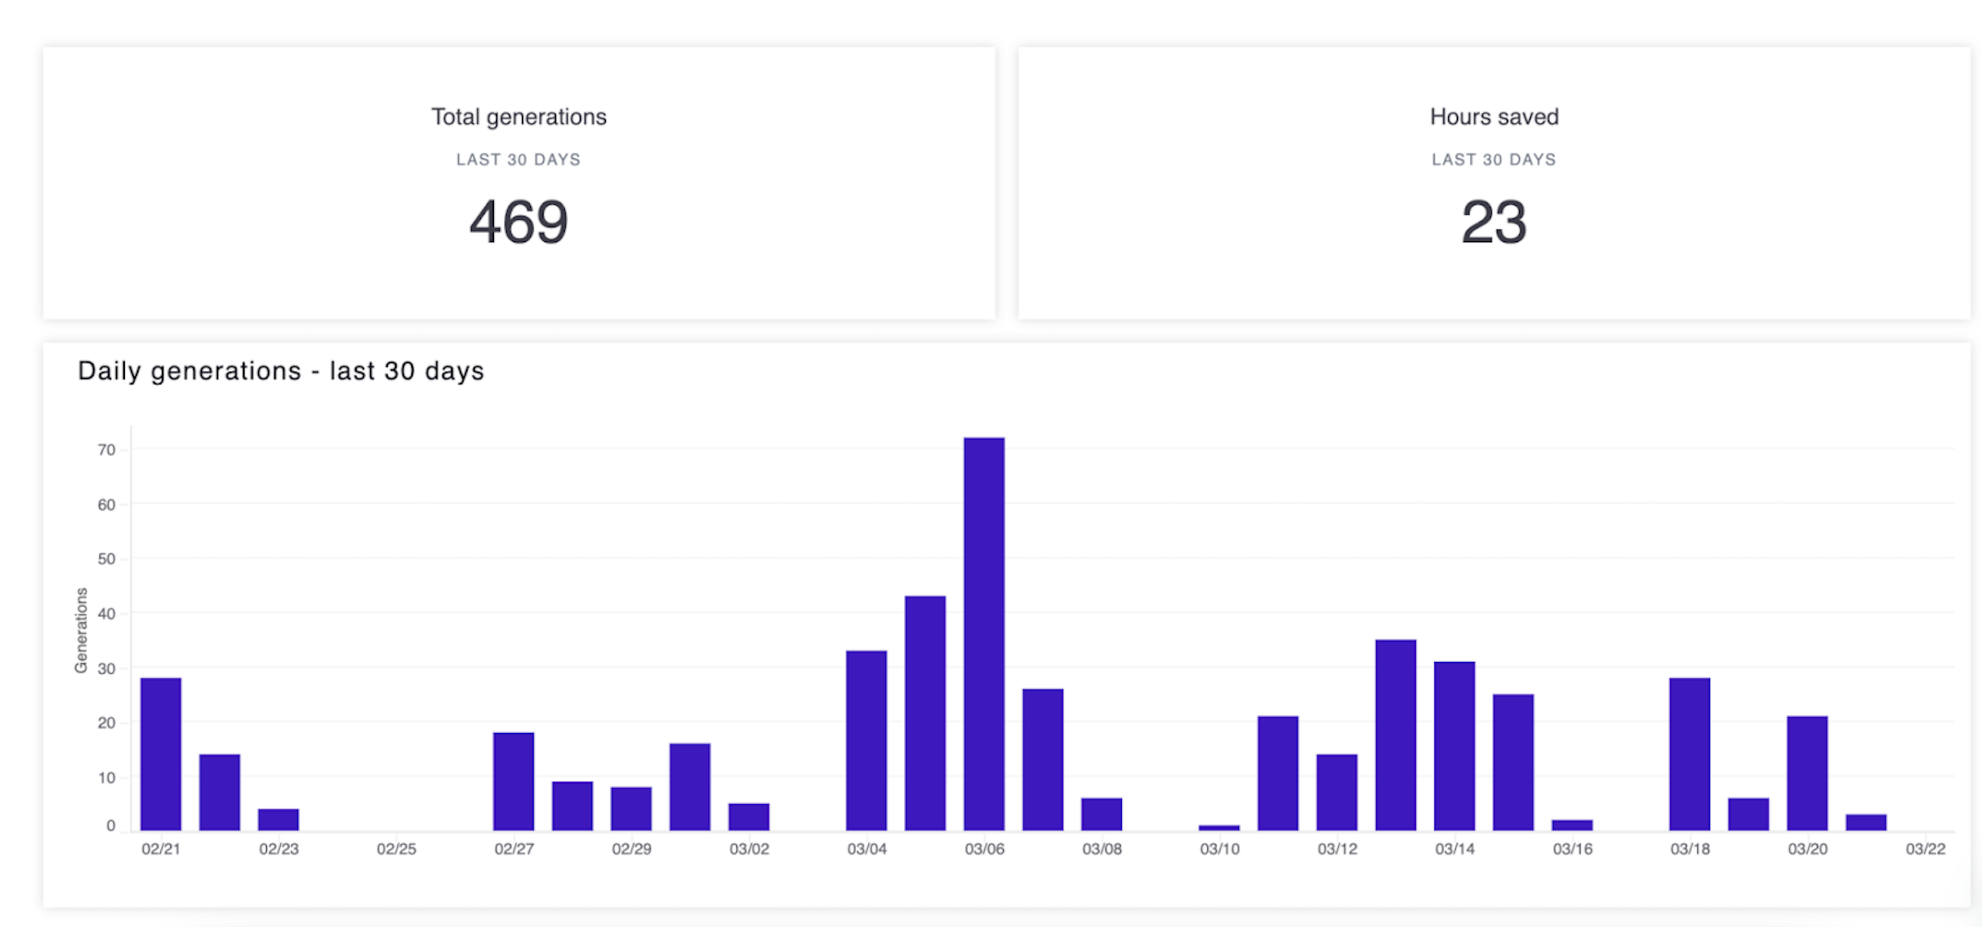Click the bar for 02/21
Viewport: 1982px width, 927px height.
(161, 754)
